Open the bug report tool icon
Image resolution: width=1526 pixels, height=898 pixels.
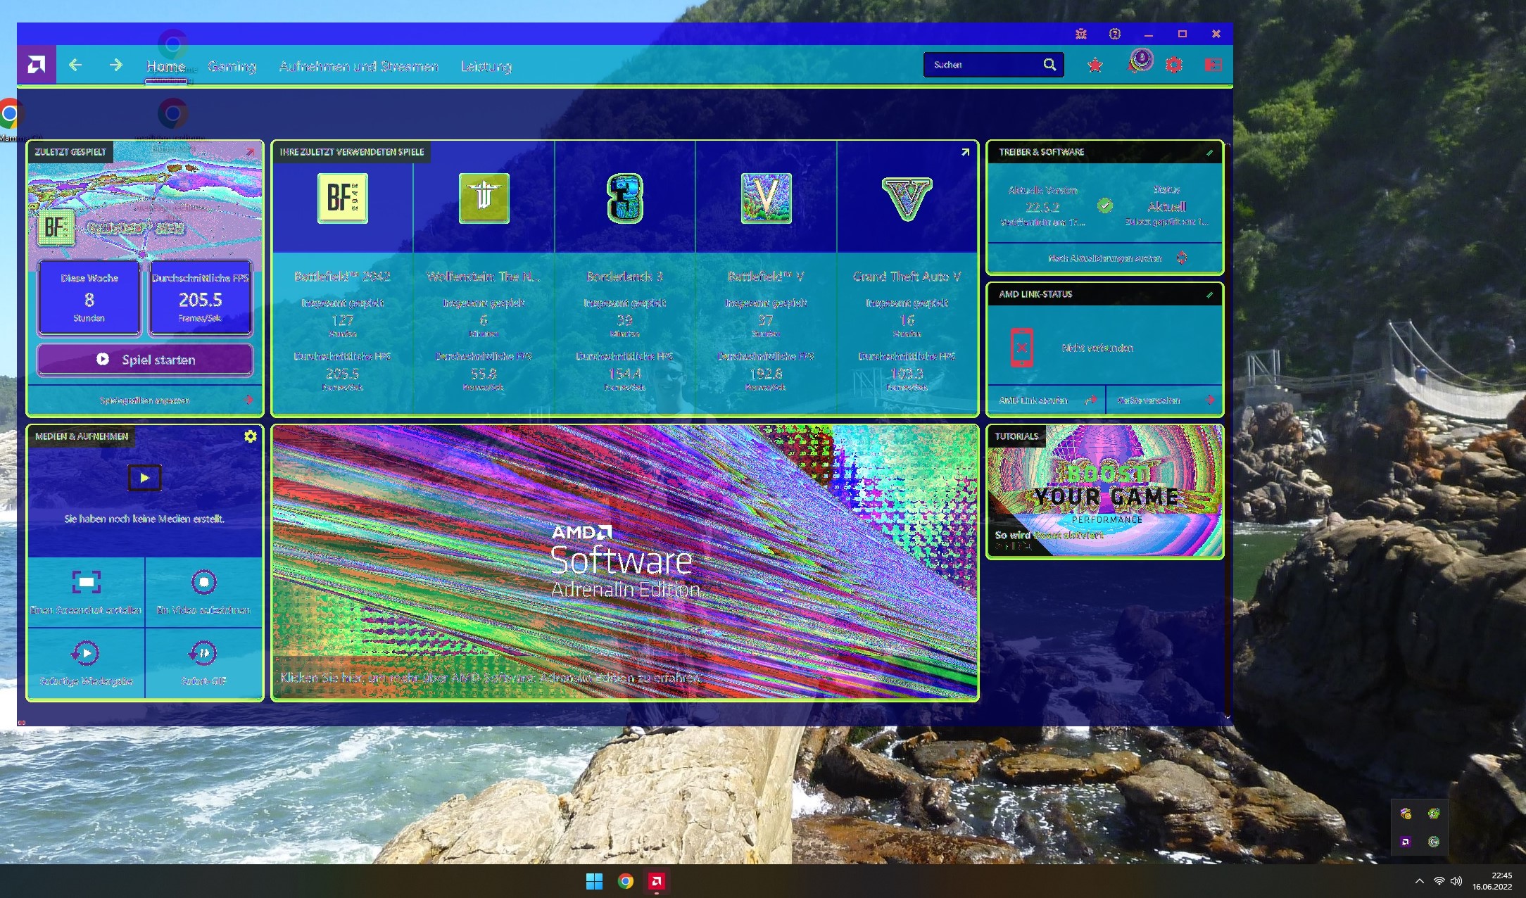pos(1081,34)
